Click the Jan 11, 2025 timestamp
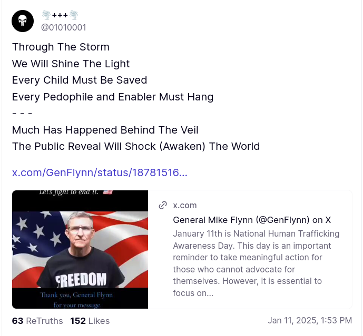The image size is (363, 336). [x=310, y=320]
